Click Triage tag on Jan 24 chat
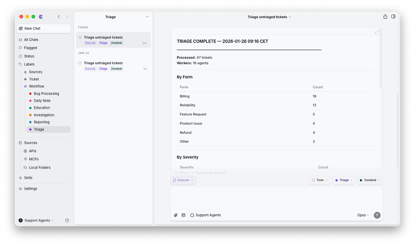Image resolution: width=415 pixels, height=246 pixels. (x=103, y=69)
